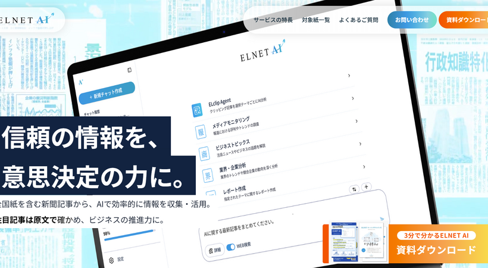Click the 業界・企業分析 界 icon

(208, 176)
